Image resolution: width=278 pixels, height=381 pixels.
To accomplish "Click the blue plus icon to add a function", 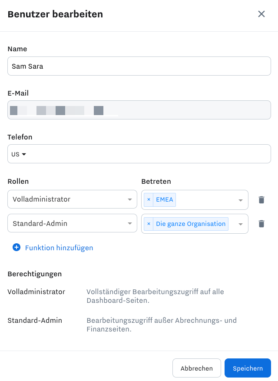I will tap(17, 247).
